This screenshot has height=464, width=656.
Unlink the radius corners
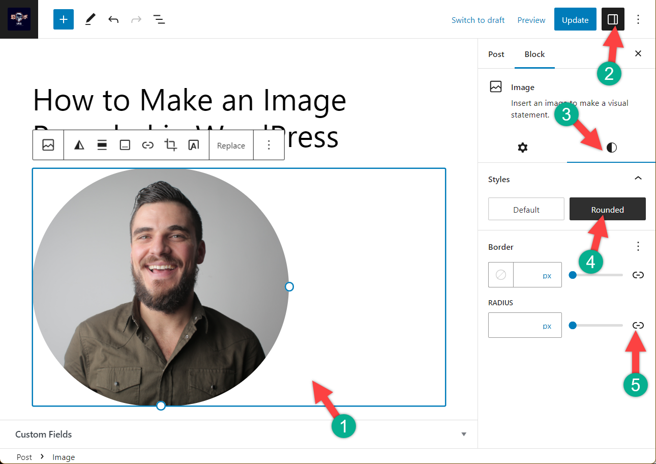(638, 325)
